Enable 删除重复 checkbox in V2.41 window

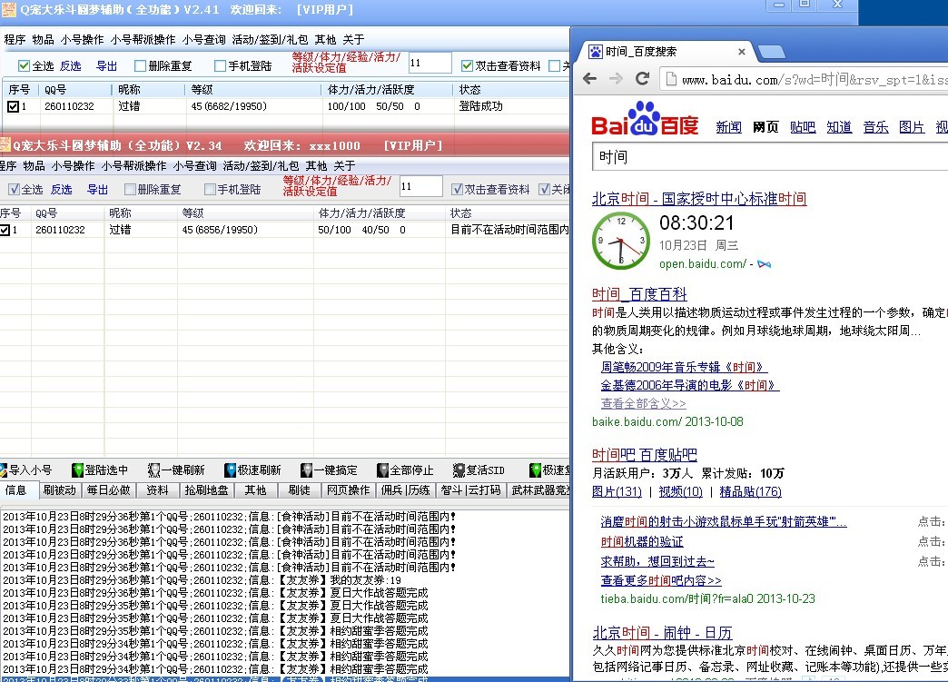point(141,65)
